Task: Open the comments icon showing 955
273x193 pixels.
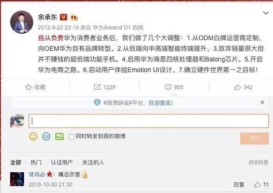Action: 168,87
